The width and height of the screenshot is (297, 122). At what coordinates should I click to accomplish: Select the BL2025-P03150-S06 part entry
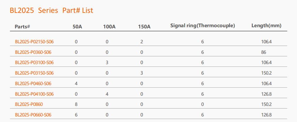(x=34, y=73)
